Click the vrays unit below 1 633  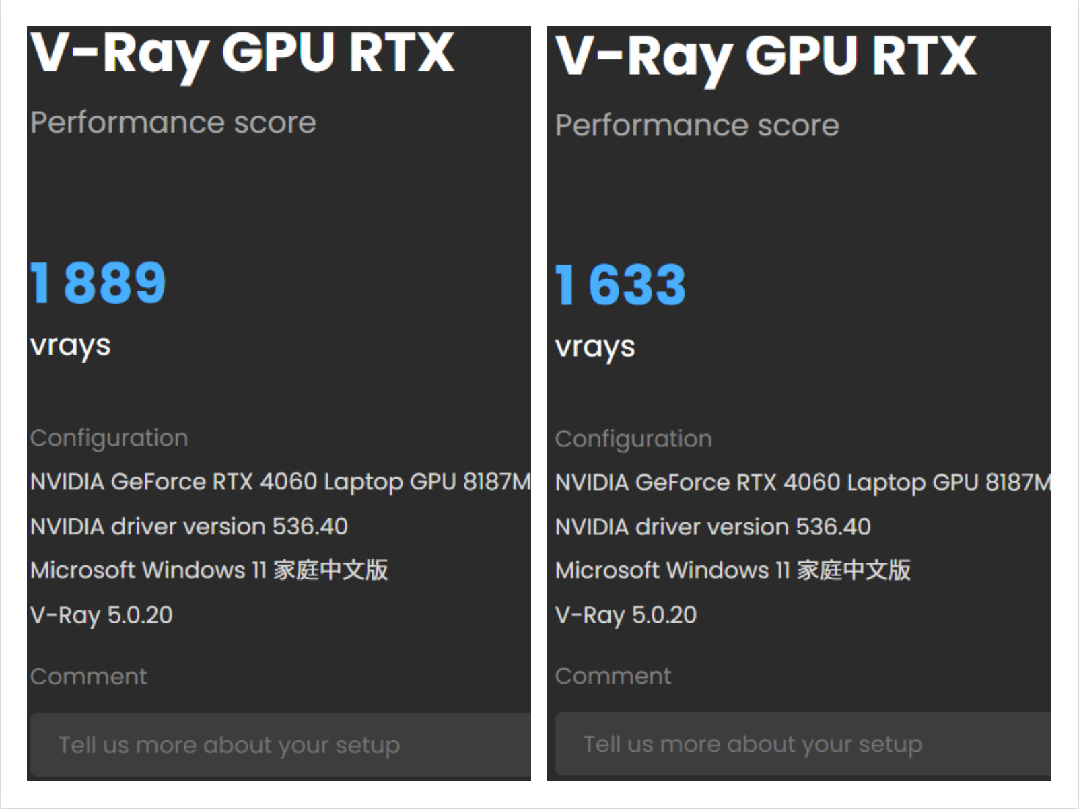[x=595, y=347]
